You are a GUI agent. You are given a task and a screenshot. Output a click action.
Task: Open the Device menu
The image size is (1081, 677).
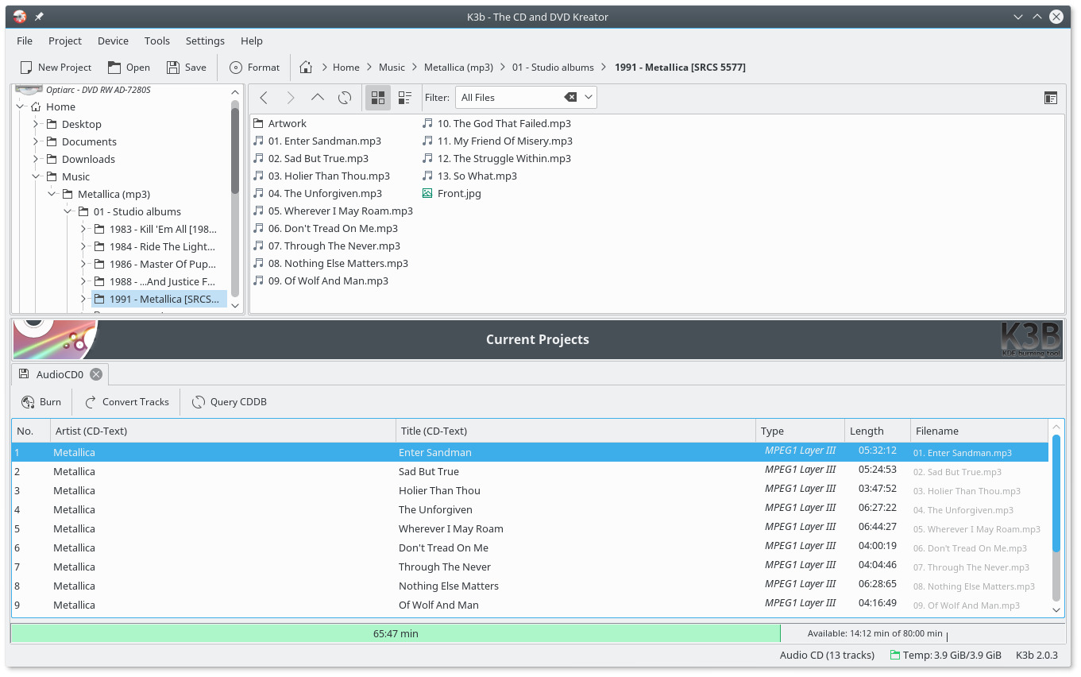click(x=113, y=41)
